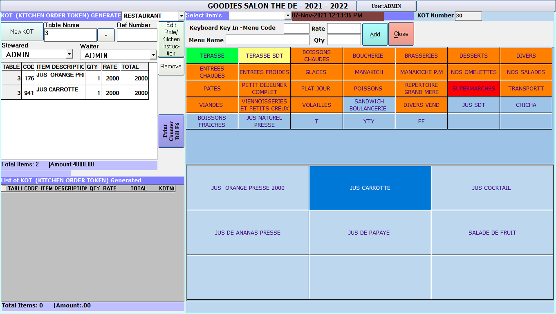Select the BOUCHERIE category

click(x=369, y=56)
